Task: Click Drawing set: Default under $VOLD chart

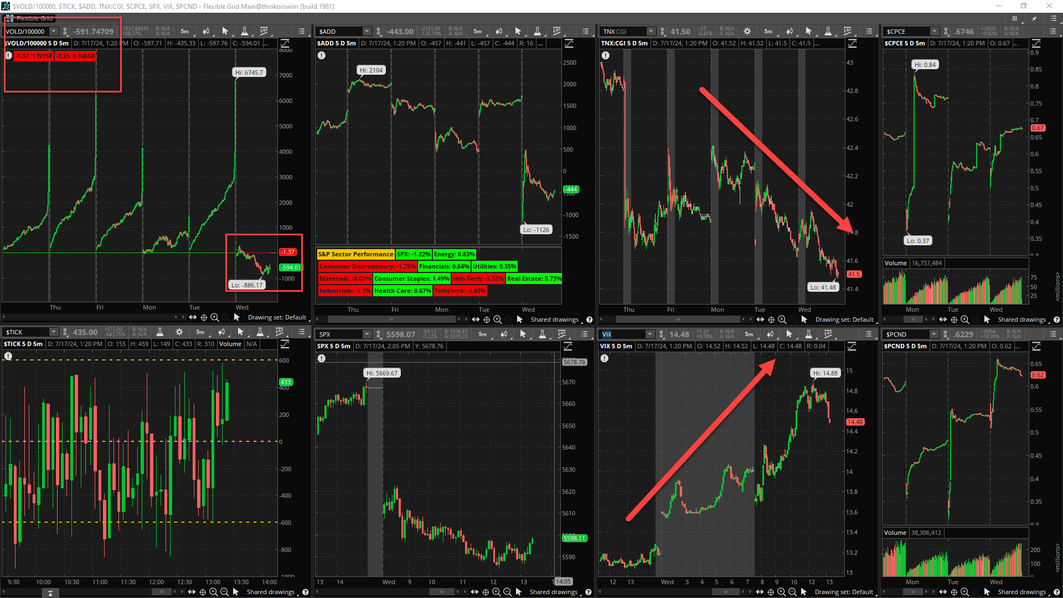Action: (x=277, y=317)
